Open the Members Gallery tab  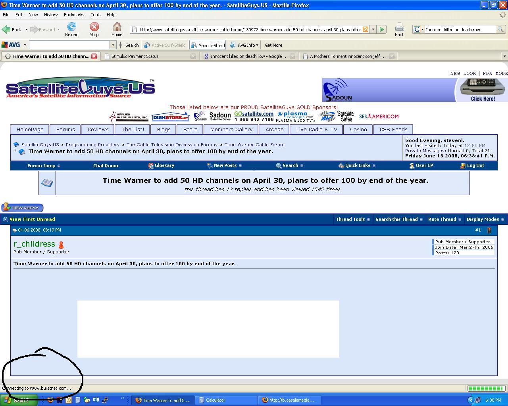[x=231, y=129]
